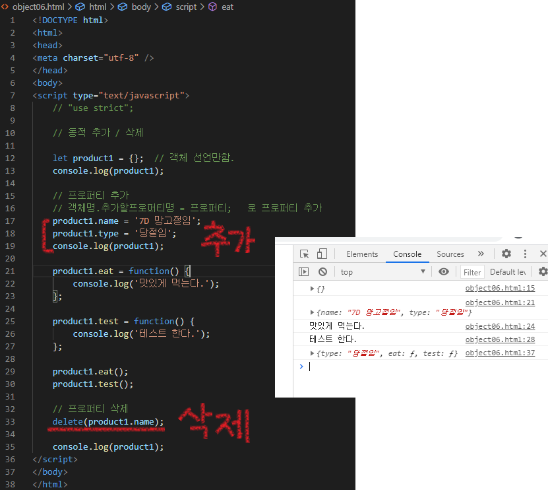This screenshot has width=548, height=490.
Task: Click the body breadcrumb segment
Action: click(x=141, y=7)
